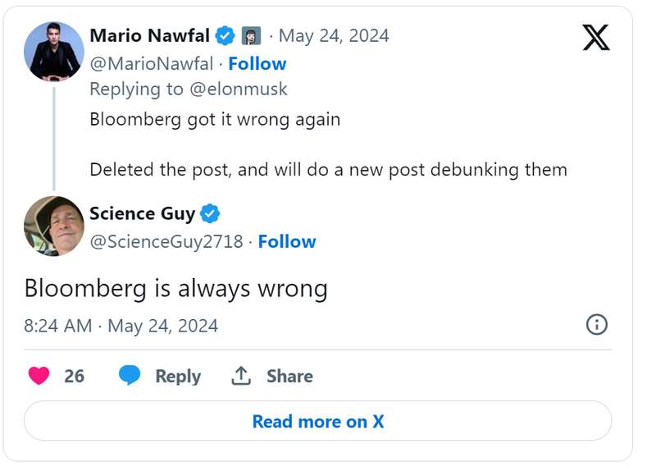Click the blue reply bubble icon
656x471 pixels.
tap(130, 376)
